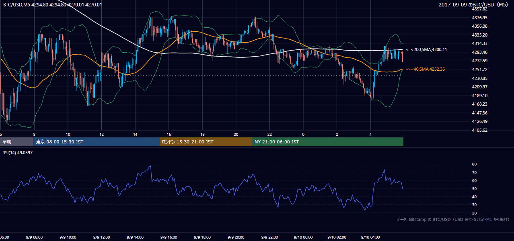Click RSI scale value 40
The image size is (514, 241).
tap(474, 196)
